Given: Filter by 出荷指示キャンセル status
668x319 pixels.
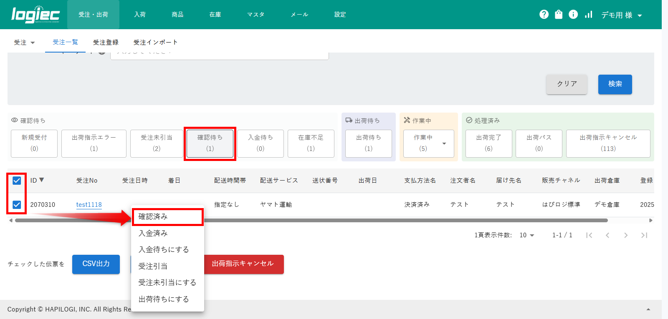Looking at the screenshot, I should pos(608,143).
